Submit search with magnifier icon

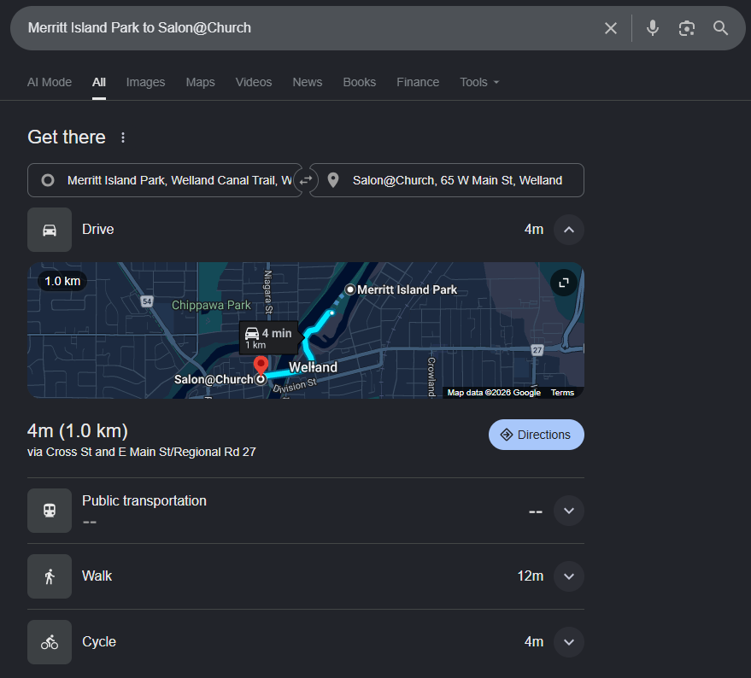tap(720, 28)
